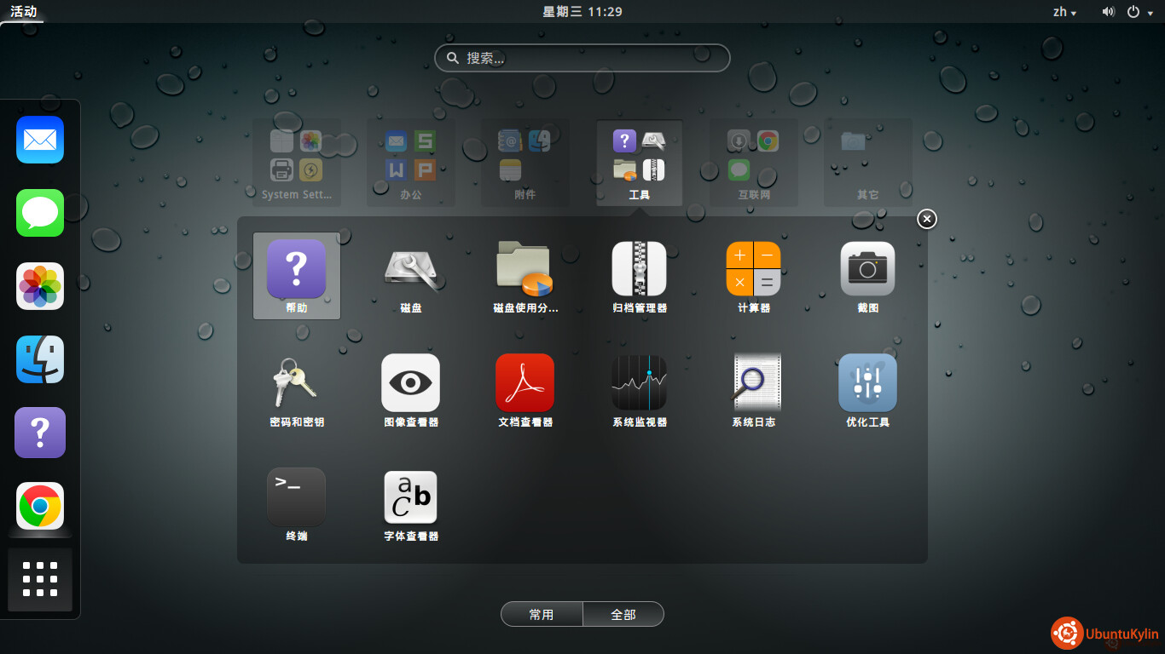Expand the 办公 office app folder
1165x654 pixels.
[x=411, y=162]
